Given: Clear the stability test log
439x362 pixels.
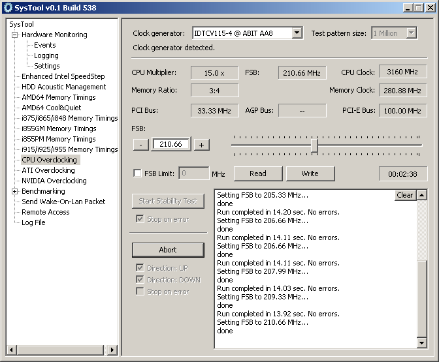Looking at the screenshot, I should click(405, 195).
